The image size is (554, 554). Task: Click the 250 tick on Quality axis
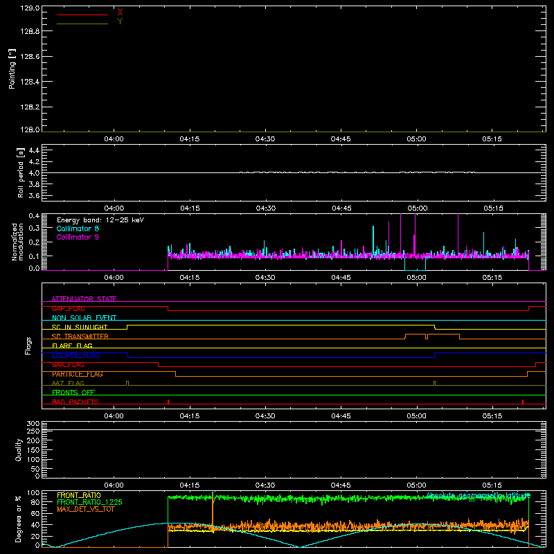(33, 431)
